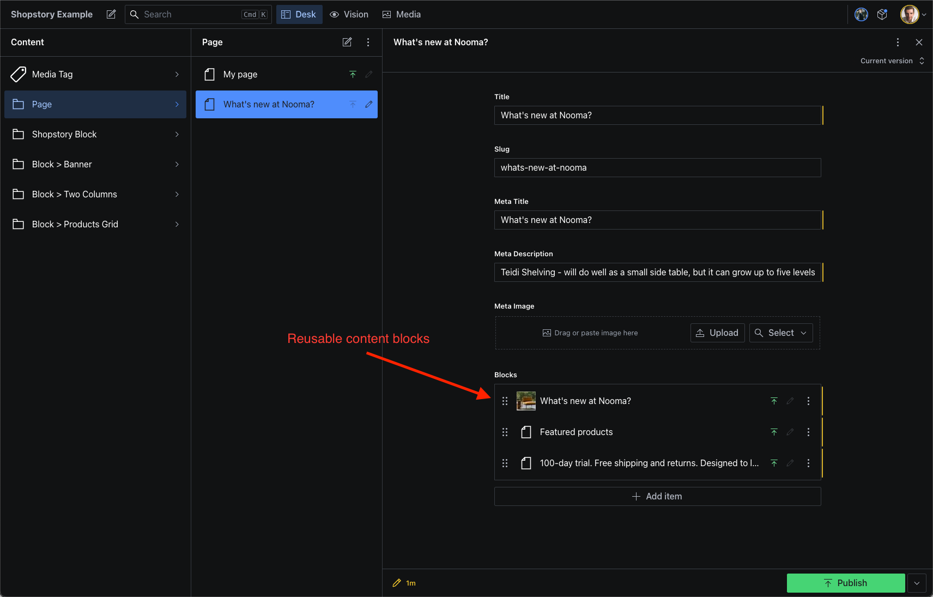Open the Block > Banner content type
933x597 pixels.
pyautogui.click(x=95, y=164)
